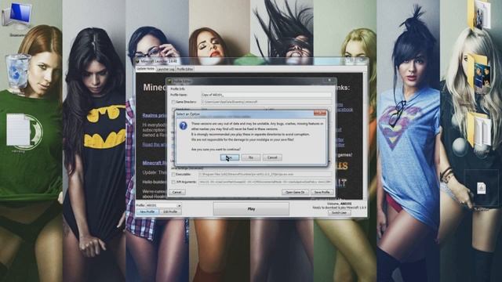Switch to the Update Notes tab

tap(146, 69)
